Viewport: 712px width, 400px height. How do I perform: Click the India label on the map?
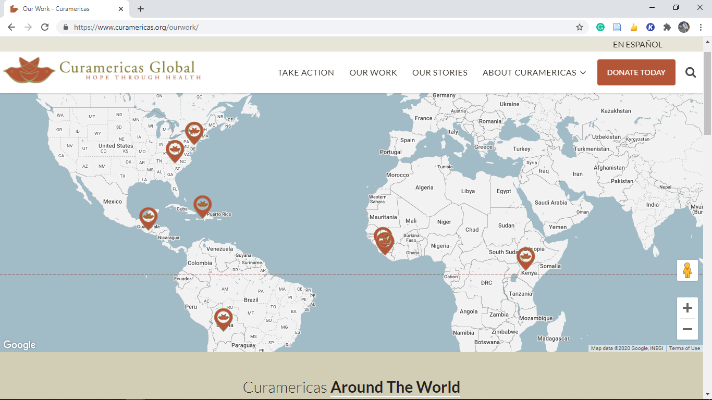tap(653, 205)
